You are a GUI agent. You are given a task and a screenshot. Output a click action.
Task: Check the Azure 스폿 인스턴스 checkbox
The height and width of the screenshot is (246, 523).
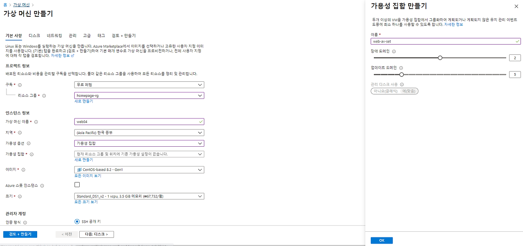pyautogui.click(x=77, y=185)
